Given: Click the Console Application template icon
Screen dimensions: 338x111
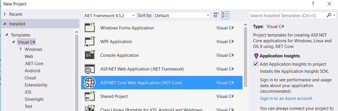Looking at the screenshot, I should [90, 55].
